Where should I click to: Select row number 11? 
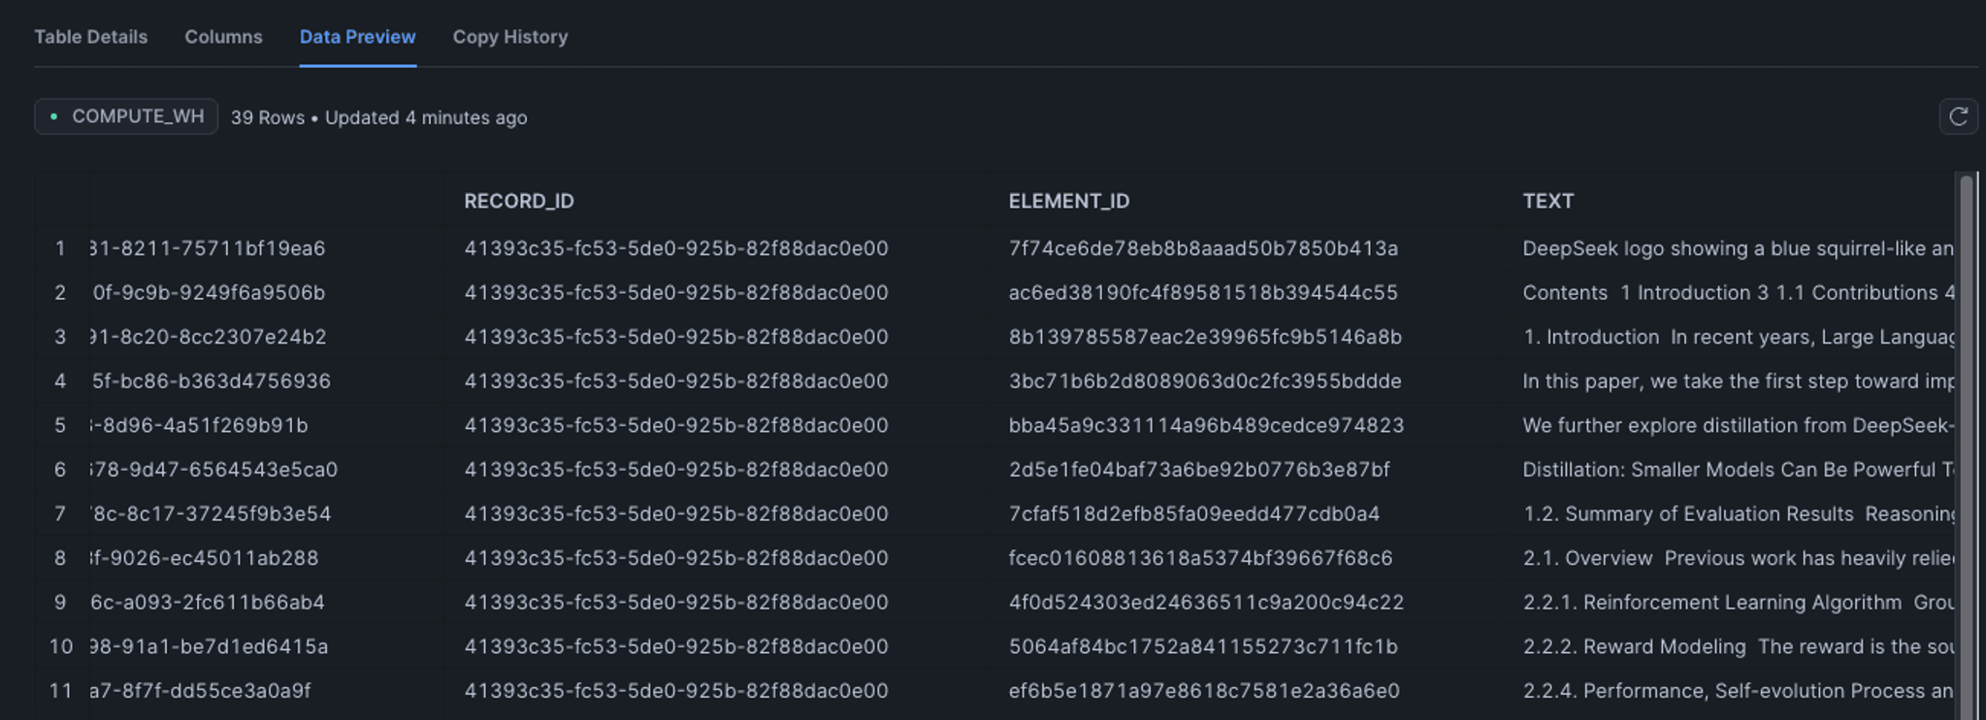point(60,691)
